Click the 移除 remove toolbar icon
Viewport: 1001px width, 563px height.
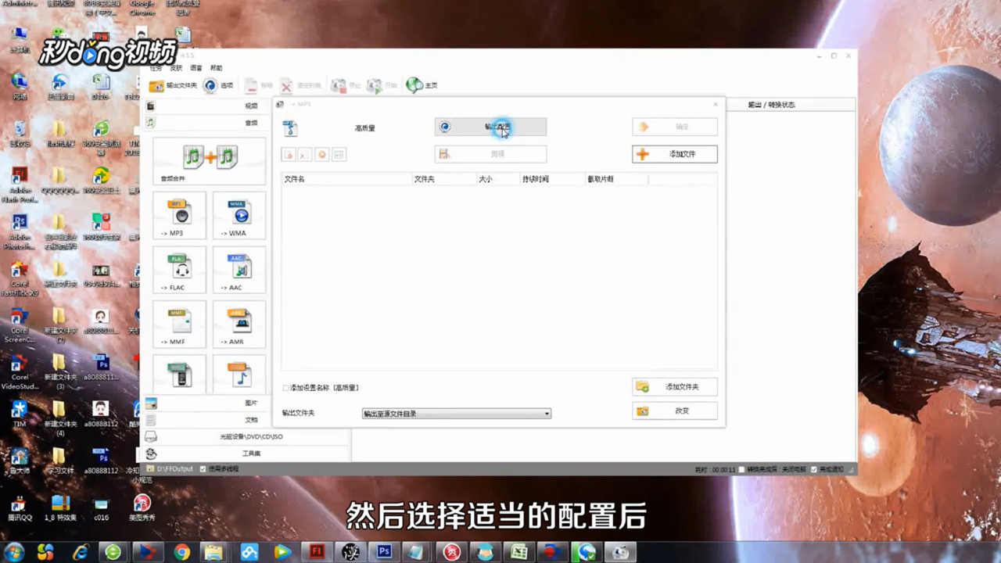click(x=259, y=85)
